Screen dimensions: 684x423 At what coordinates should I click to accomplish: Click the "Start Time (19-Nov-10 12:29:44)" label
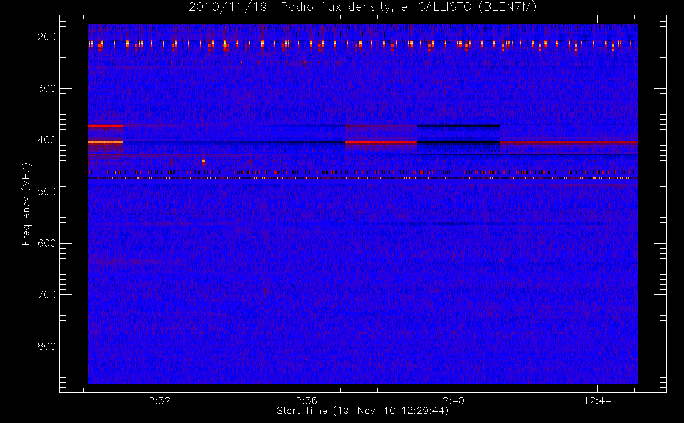point(362,411)
